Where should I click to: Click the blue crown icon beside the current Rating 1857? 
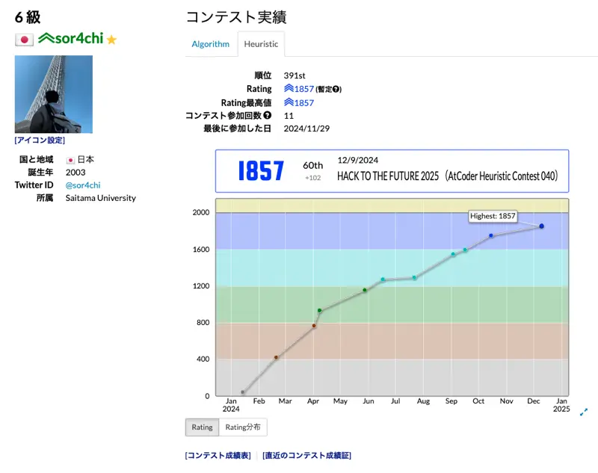point(289,88)
